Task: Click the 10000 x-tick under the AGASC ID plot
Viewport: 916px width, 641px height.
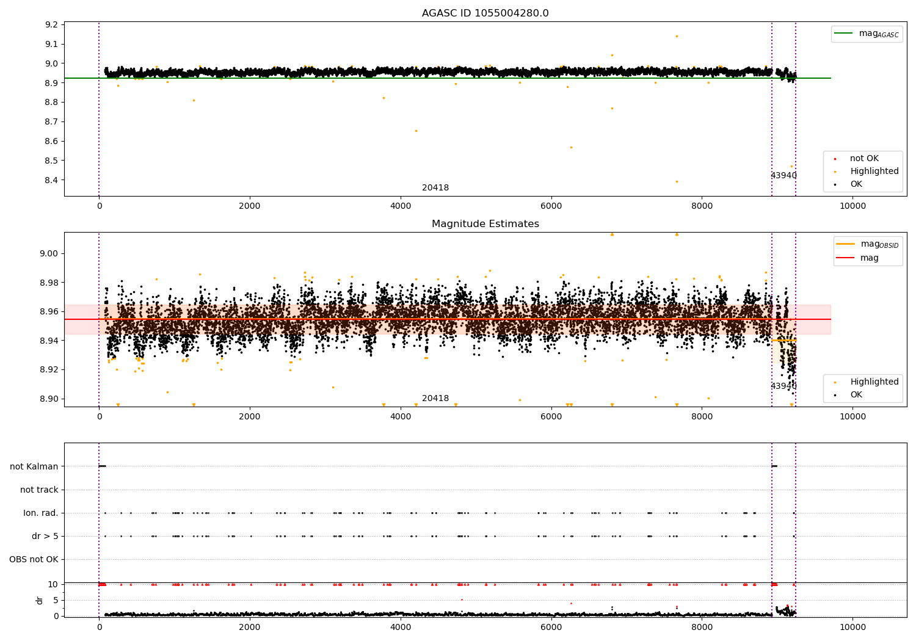Action: [852, 206]
